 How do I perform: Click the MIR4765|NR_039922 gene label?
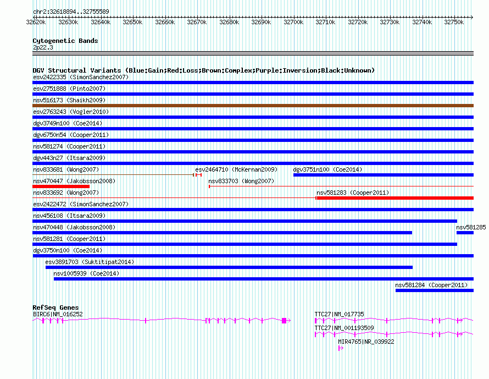point(366,342)
